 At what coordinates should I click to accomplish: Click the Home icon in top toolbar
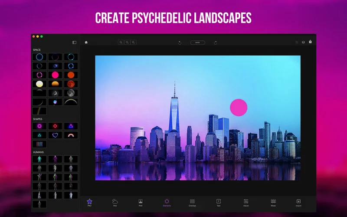pos(86,43)
